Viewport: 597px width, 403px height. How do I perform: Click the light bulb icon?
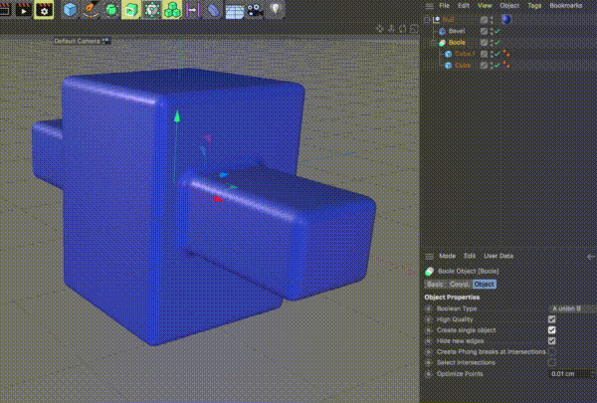[276, 9]
